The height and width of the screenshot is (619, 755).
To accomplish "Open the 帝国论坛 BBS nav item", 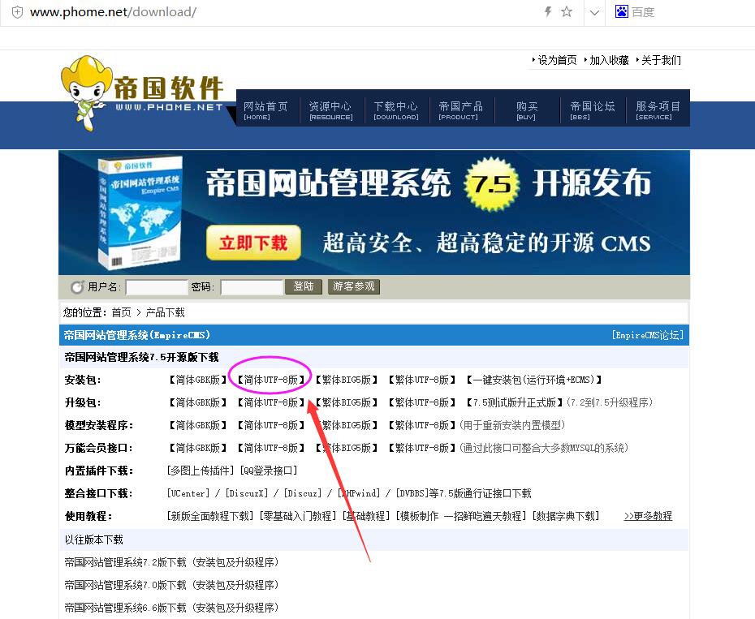I will pos(593,110).
